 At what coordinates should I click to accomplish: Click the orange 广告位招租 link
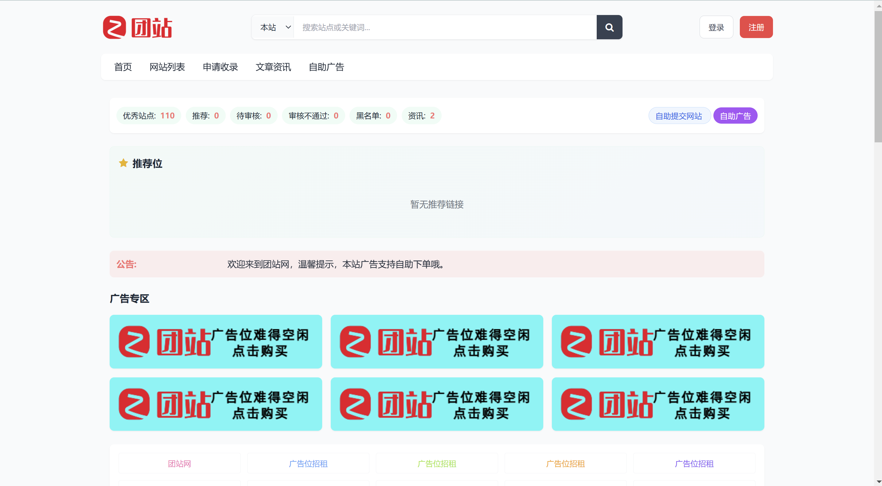tap(565, 463)
